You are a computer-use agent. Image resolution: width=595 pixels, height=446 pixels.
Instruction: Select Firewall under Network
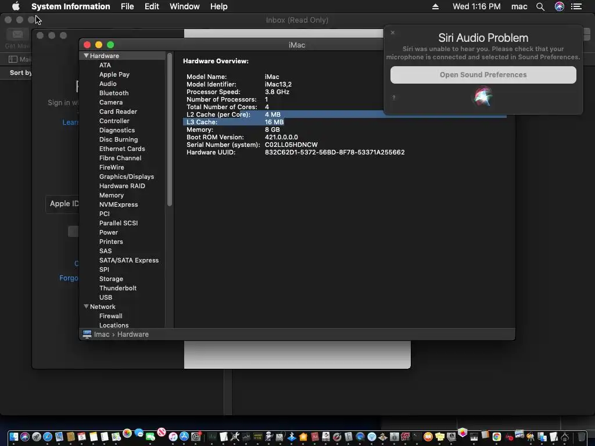tap(110, 316)
